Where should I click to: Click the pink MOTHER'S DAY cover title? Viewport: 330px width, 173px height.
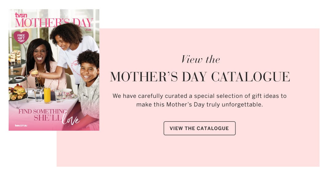pyautogui.click(x=54, y=23)
